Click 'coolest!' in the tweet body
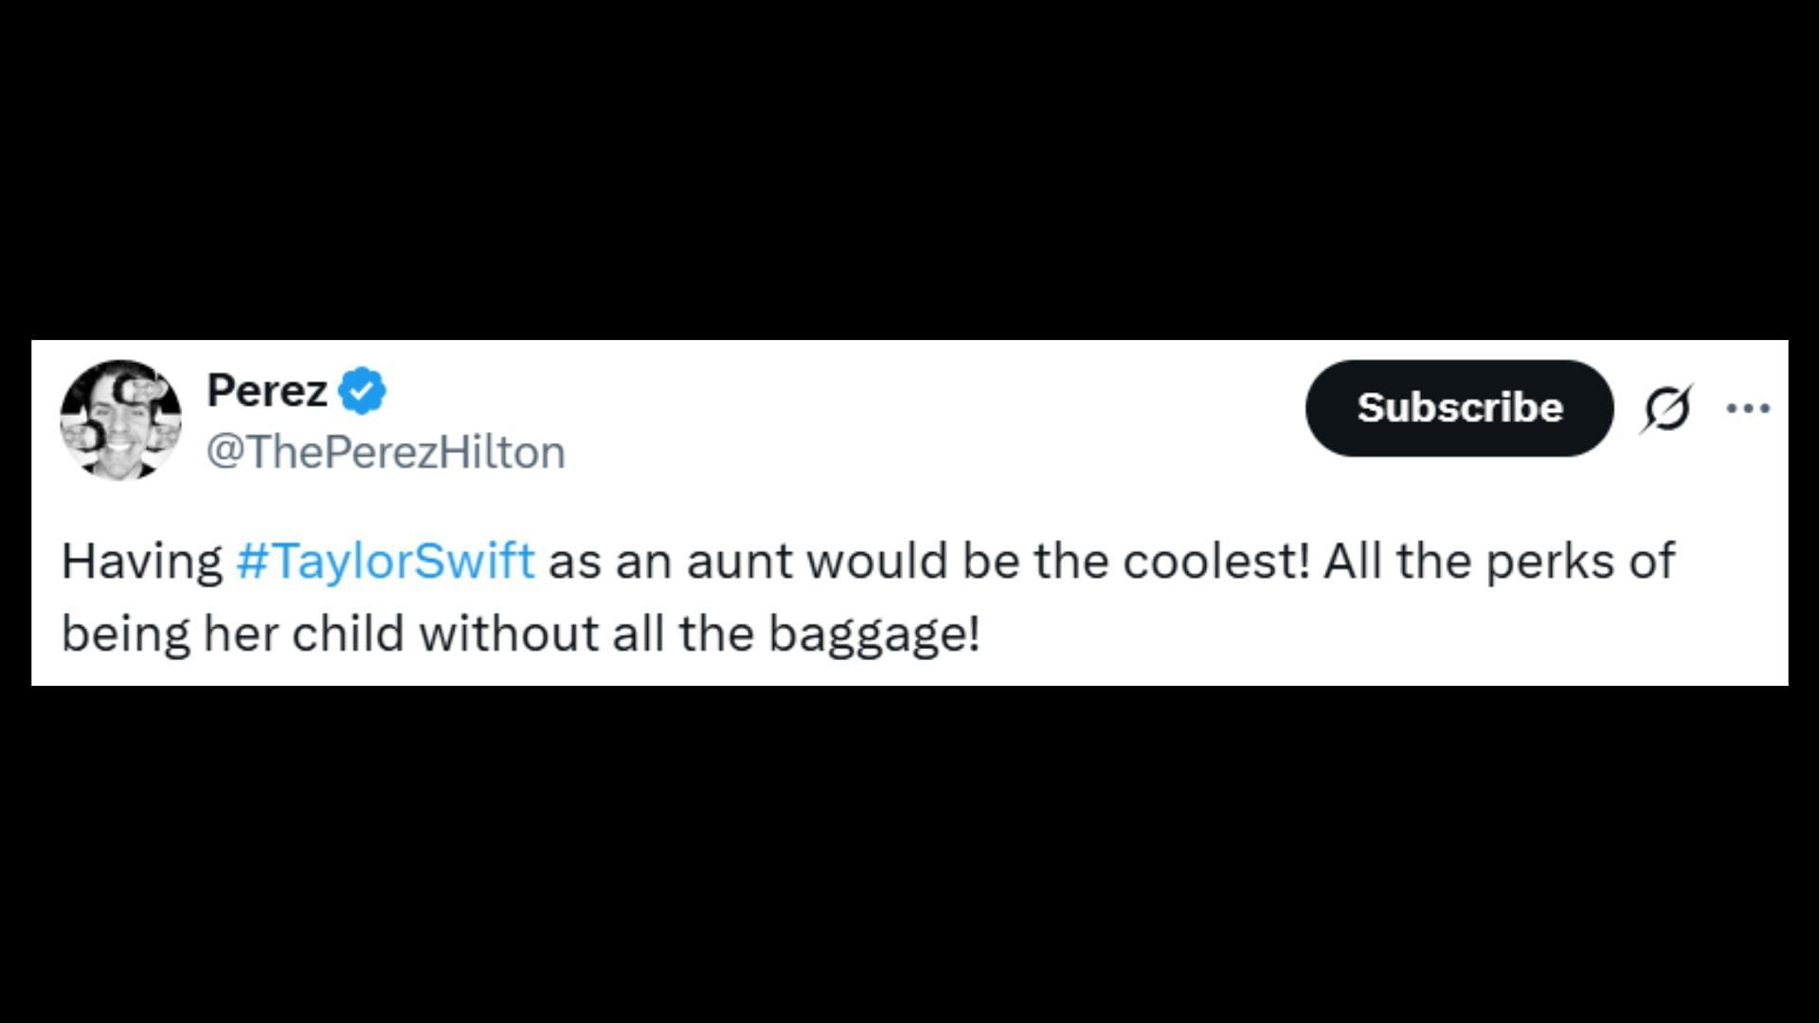1819x1023 pixels. click(1216, 560)
